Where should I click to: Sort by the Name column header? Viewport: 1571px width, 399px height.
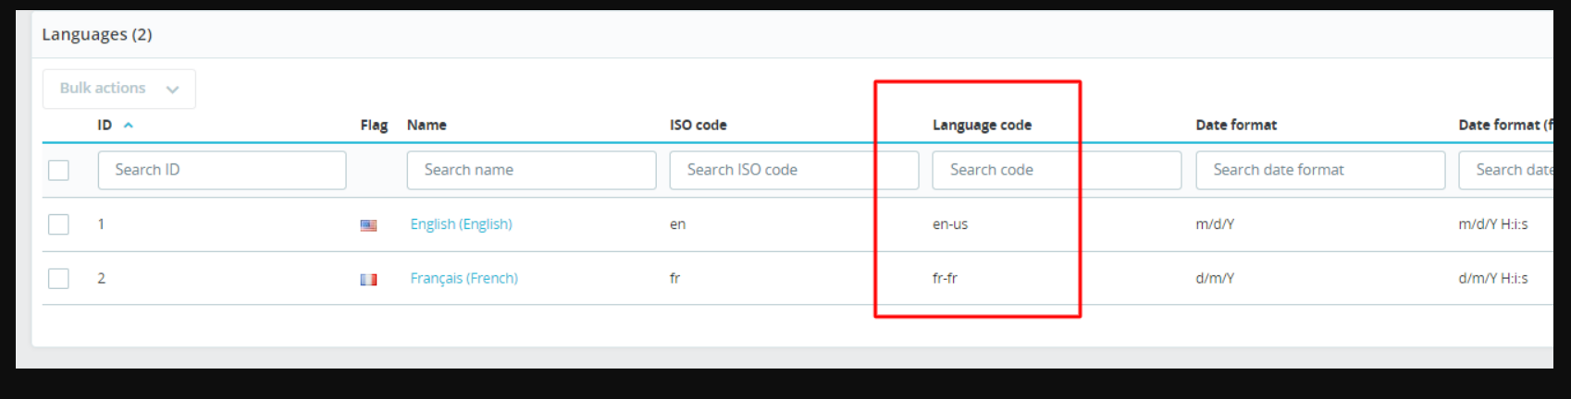[427, 125]
